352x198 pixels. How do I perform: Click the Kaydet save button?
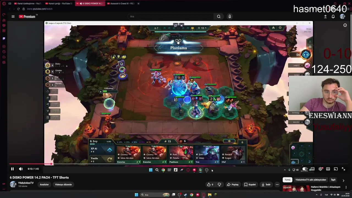tap(250, 185)
